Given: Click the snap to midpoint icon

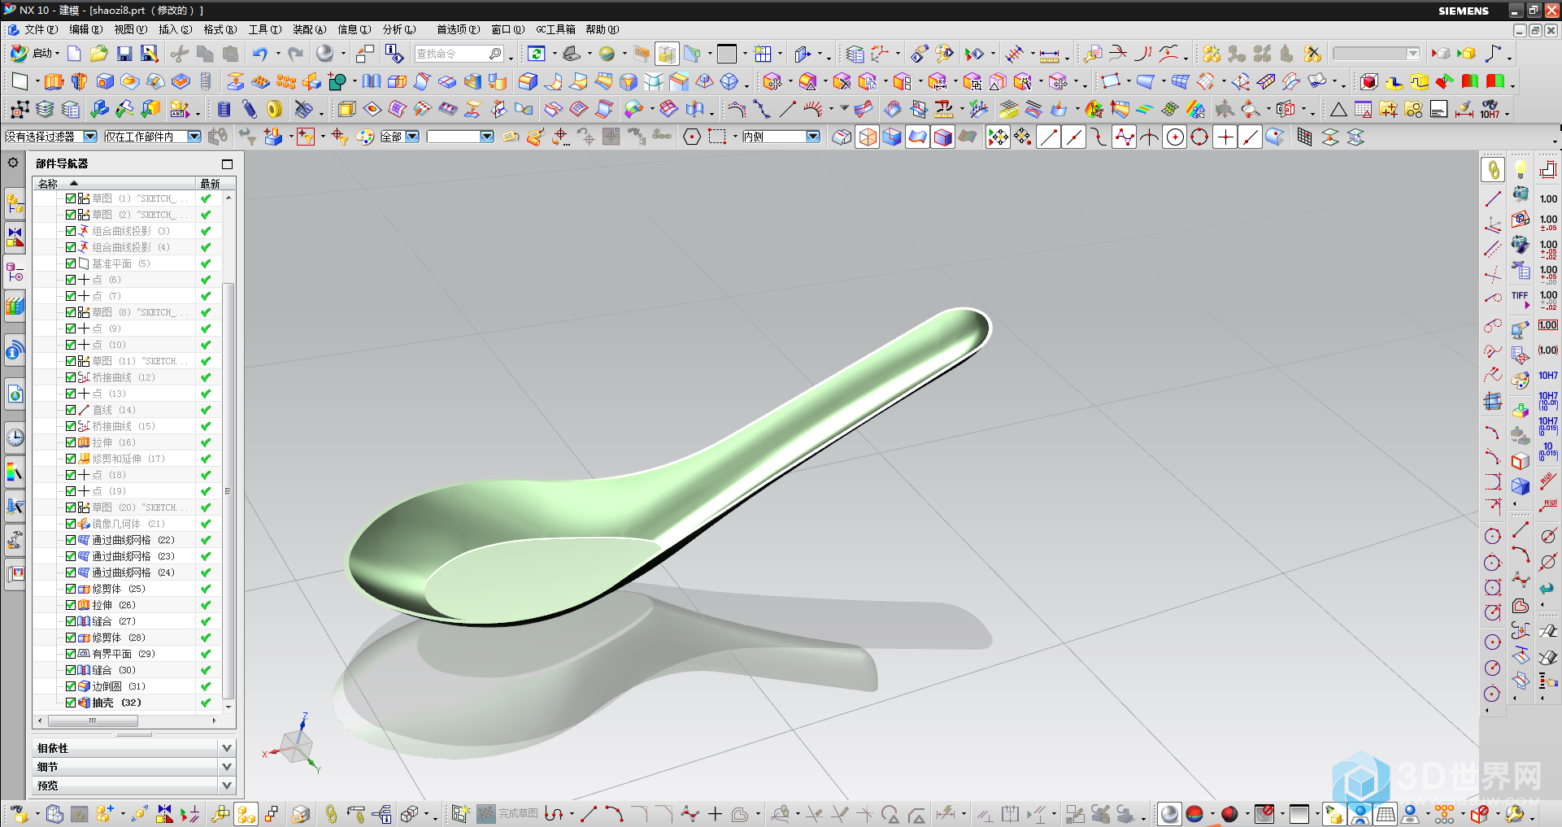Looking at the screenshot, I should coord(1073,137).
